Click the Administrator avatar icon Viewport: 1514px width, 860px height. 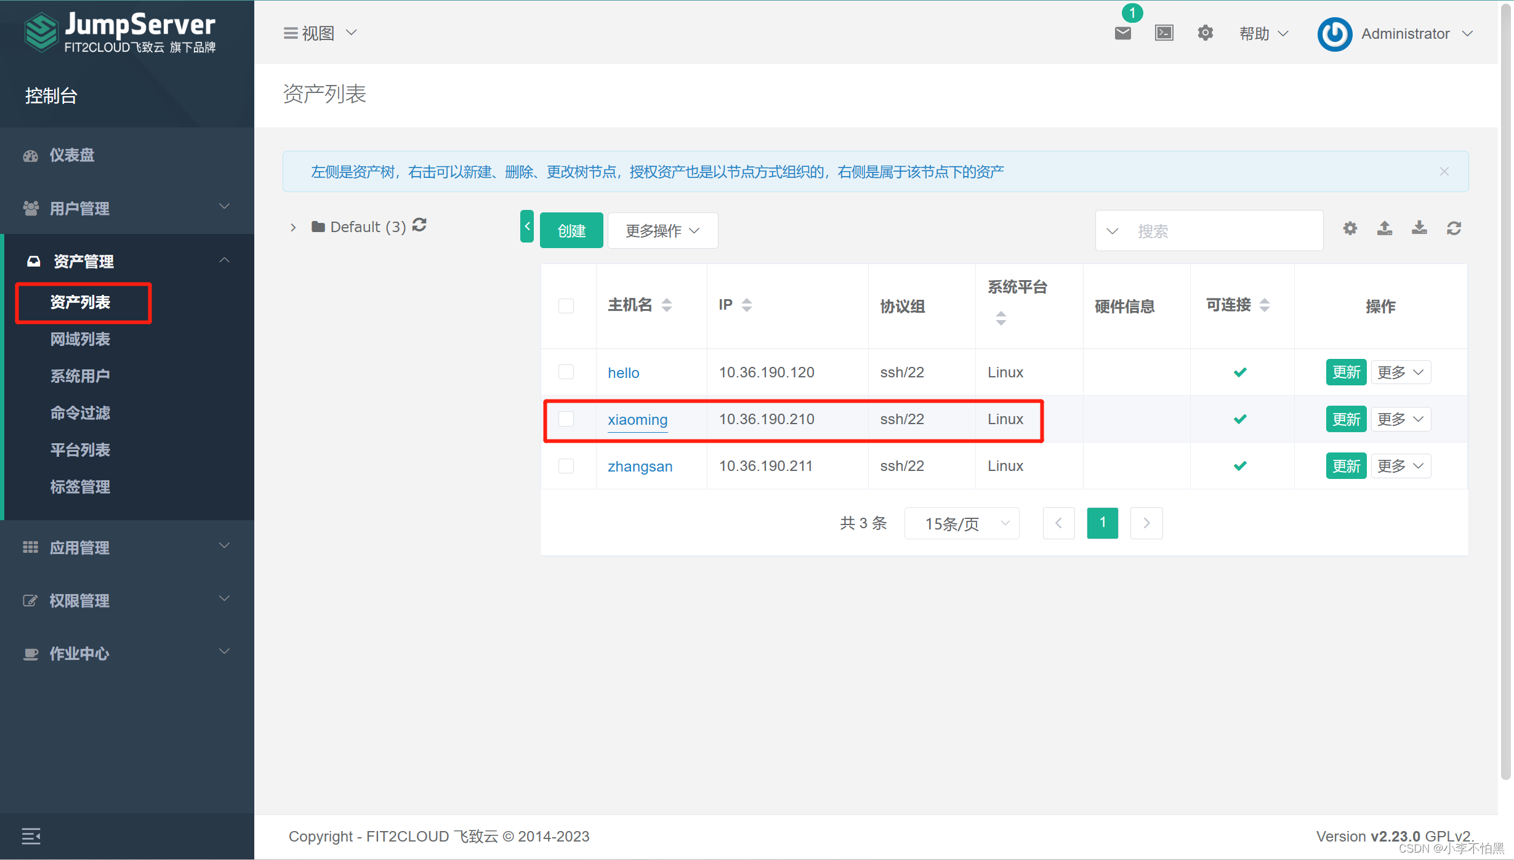tap(1334, 34)
